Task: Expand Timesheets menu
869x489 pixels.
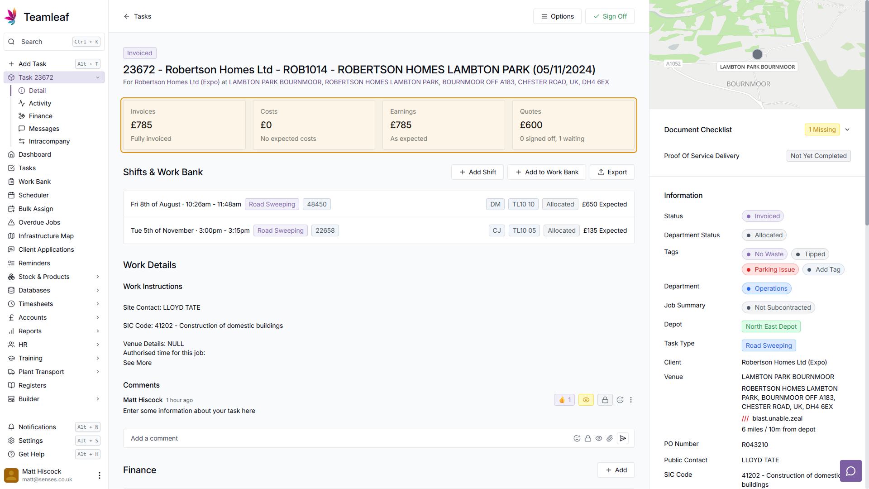Action: coord(98,304)
